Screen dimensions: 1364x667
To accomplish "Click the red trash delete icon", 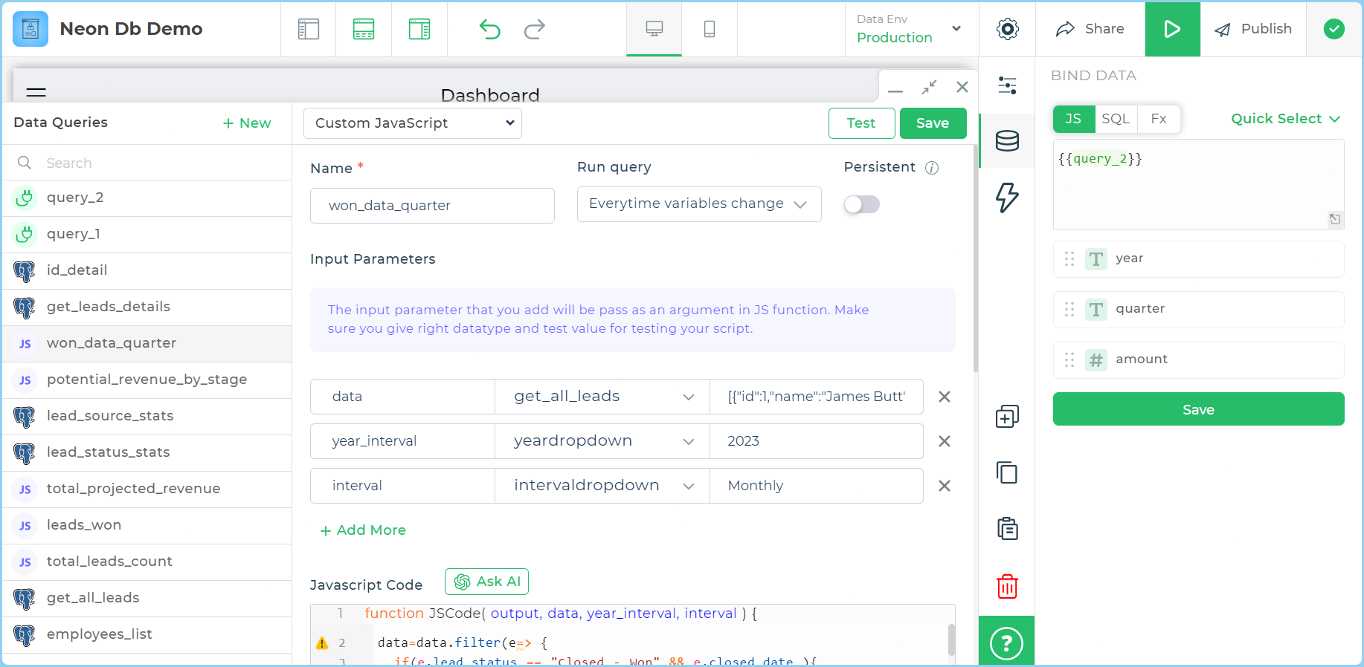I will 1007,586.
